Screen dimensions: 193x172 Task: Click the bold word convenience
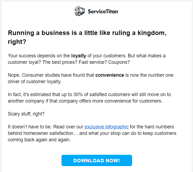click(x=110, y=75)
